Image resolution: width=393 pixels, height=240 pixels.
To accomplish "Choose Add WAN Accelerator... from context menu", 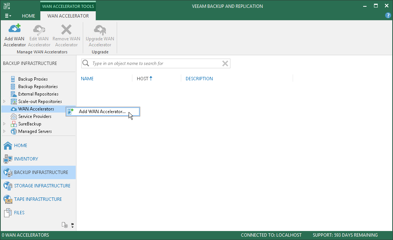I will pyautogui.click(x=103, y=112).
